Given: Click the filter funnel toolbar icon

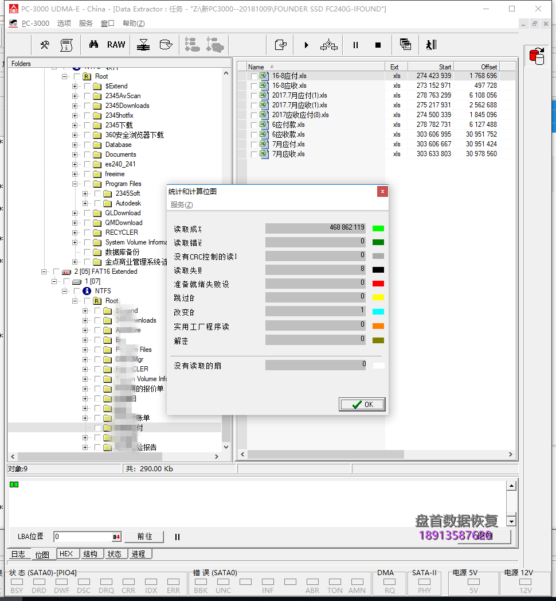Looking at the screenshot, I should (x=142, y=44).
